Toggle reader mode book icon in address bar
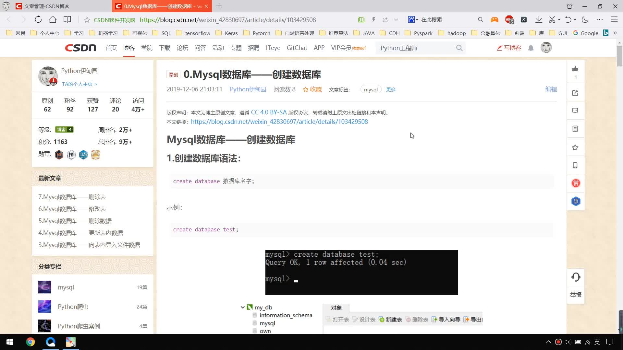Image resolution: width=623 pixels, height=350 pixels. [x=361, y=20]
